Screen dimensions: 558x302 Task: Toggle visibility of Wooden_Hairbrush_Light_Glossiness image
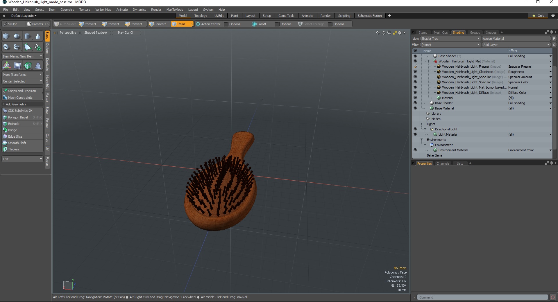tap(415, 72)
